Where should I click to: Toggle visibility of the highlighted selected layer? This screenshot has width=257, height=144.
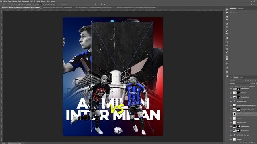pyautogui.click(x=231, y=114)
